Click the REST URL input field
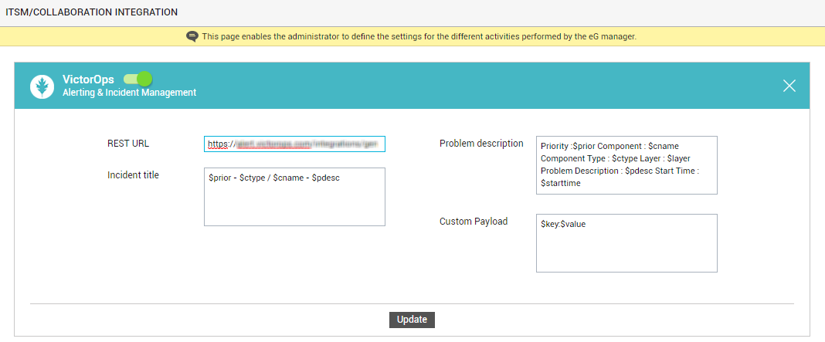This screenshot has height=342, width=825. [x=294, y=144]
